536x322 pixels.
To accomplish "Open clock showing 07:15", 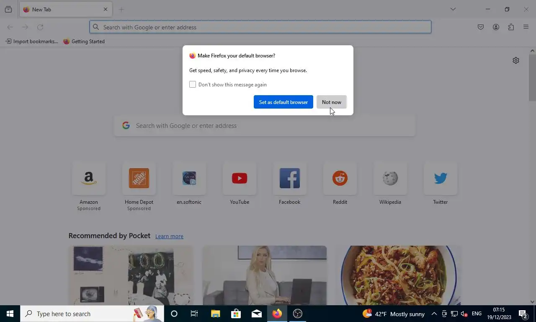I will pyautogui.click(x=499, y=314).
